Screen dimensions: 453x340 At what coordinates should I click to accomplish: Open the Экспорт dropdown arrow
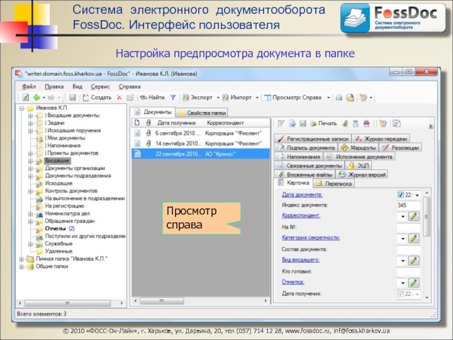click(218, 97)
